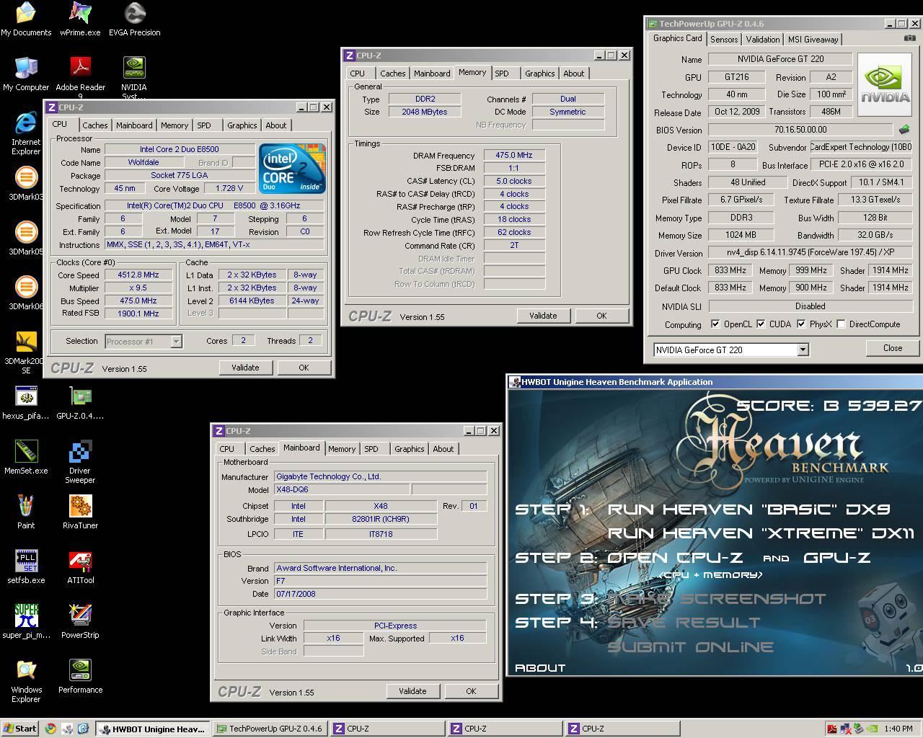The width and height of the screenshot is (923, 738).
Task: Select the Paint desktop icon
Action: [26, 512]
